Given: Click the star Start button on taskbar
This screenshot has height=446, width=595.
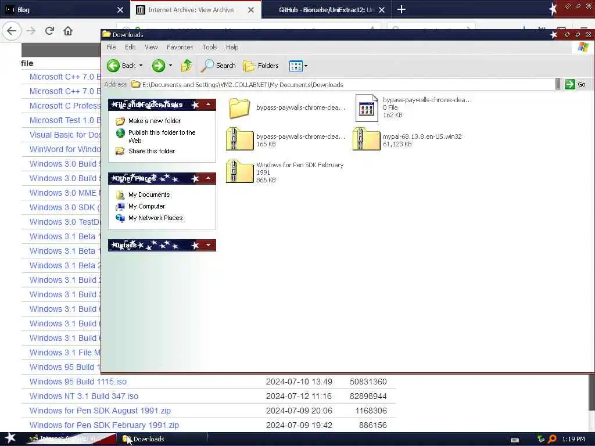Looking at the screenshot, I should (10, 438).
